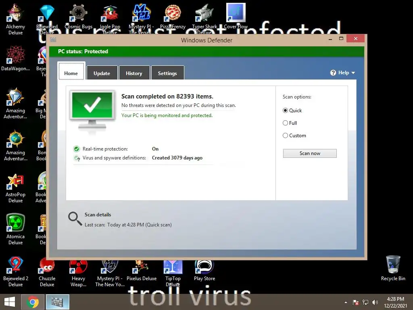Image resolution: width=413 pixels, height=310 pixels.
Task: Open the Alchemy Deluxe desktop shortcut
Action: (x=16, y=19)
